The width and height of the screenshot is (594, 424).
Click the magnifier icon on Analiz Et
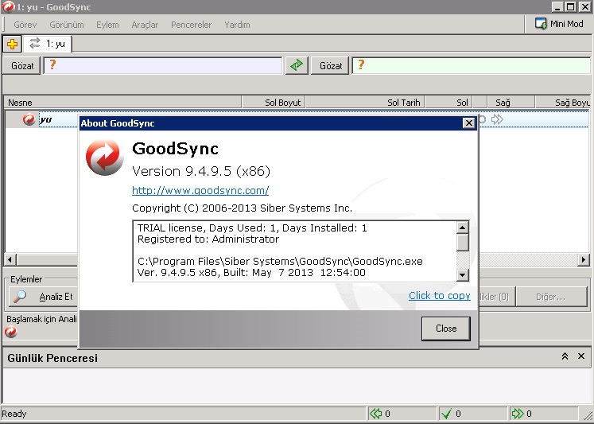tap(21, 297)
